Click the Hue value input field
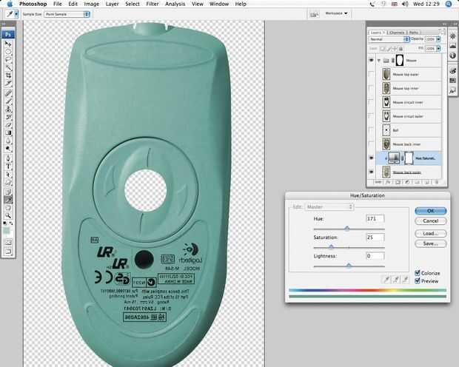This screenshot has width=459, height=367. pyautogui.click(x=375, y=219)
